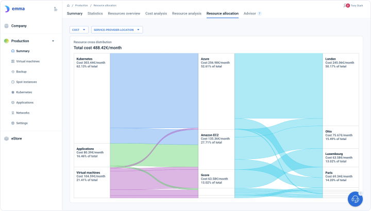Click the Applications sidebar icon
This screenshot has height=211, width=371.
point(13,102)
